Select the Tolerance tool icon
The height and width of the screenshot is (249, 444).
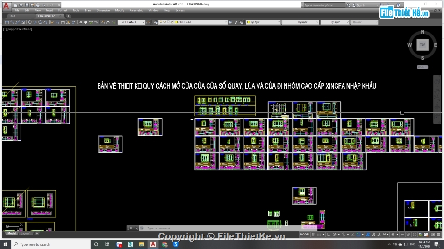click(80, 22)
